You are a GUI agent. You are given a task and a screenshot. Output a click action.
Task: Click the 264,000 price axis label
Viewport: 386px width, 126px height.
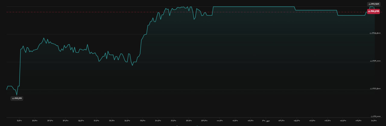coord(375,61)
